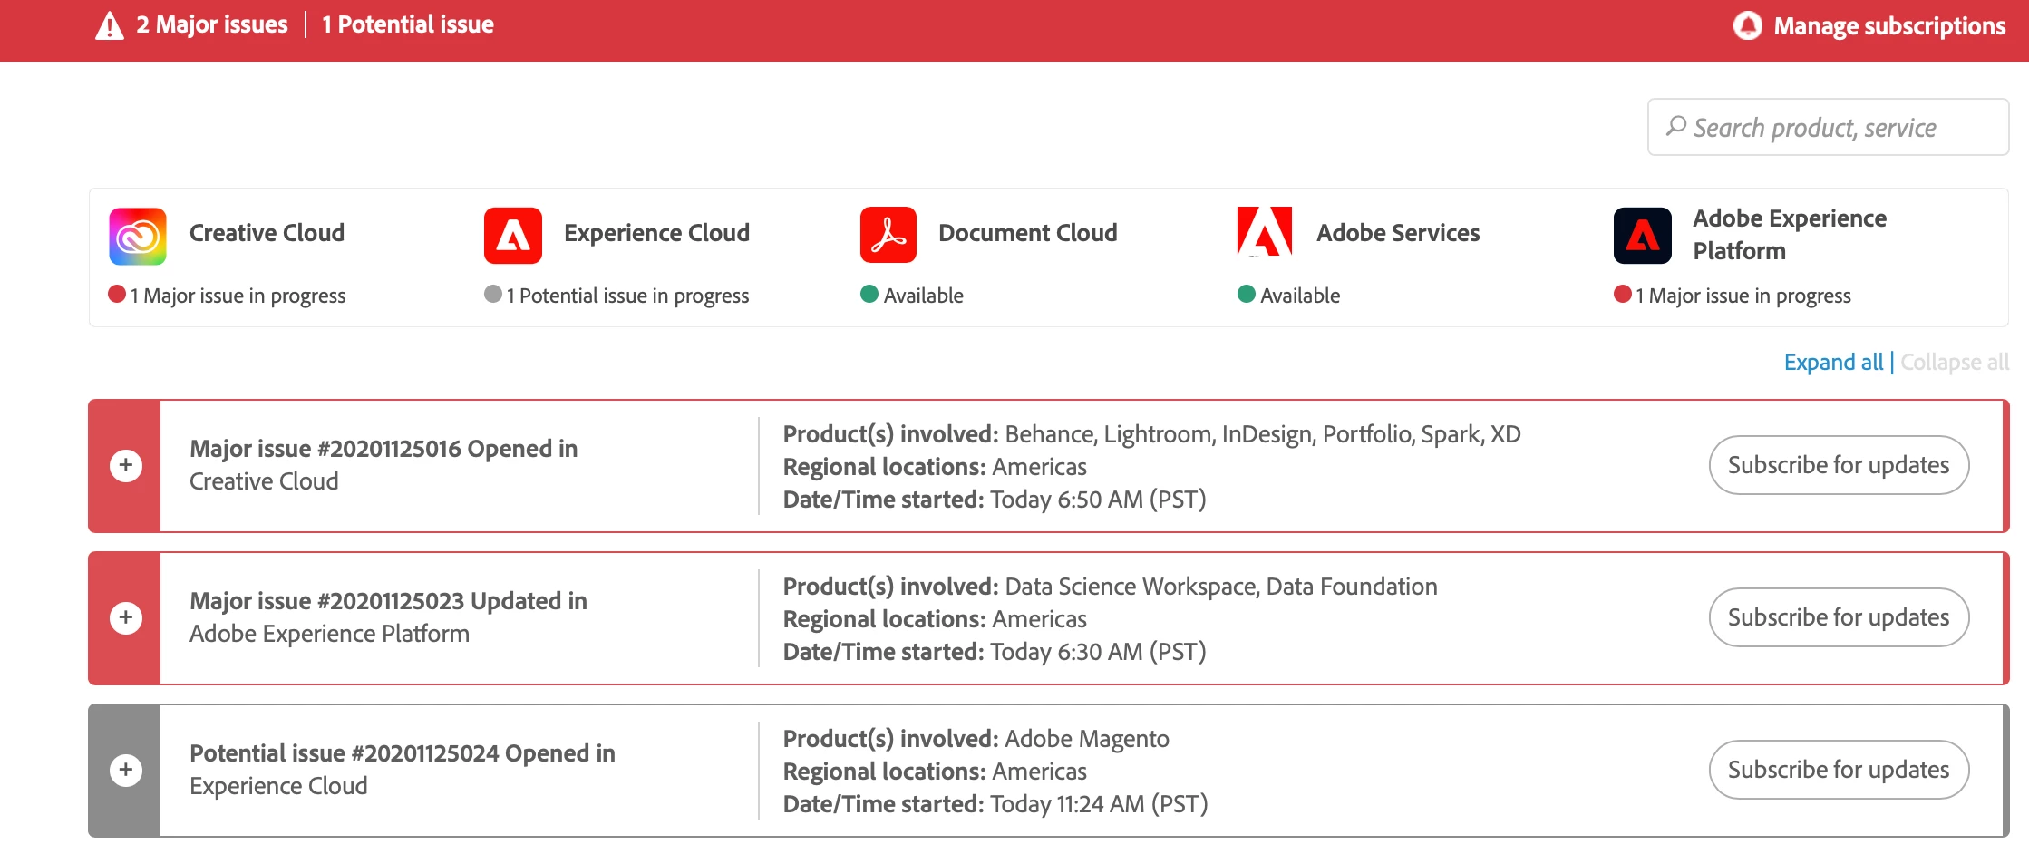Focus the Search product, service field
Screen dimensions: 2029x854
click(x=1828, y=127)
